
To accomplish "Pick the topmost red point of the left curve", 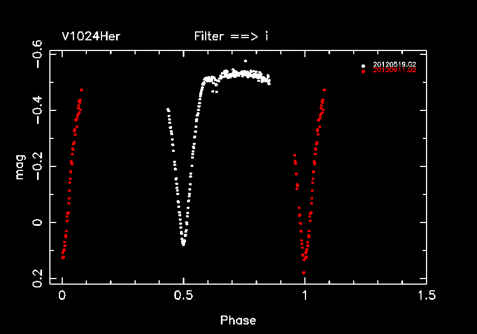I will pos(82,90).
